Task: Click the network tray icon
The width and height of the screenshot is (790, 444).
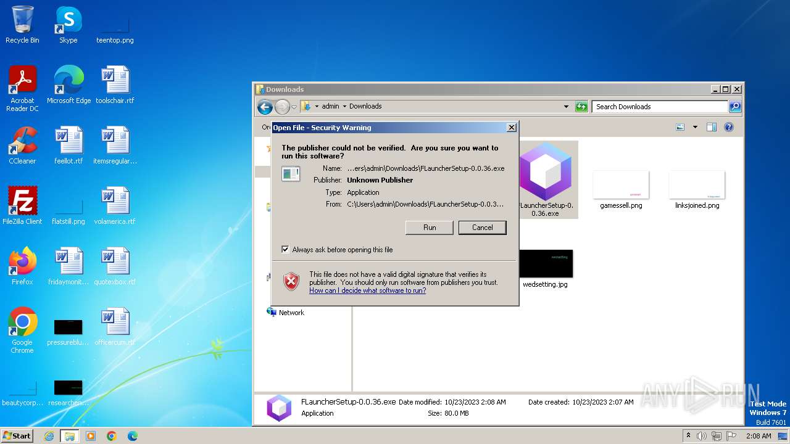Action: [717, 436]
